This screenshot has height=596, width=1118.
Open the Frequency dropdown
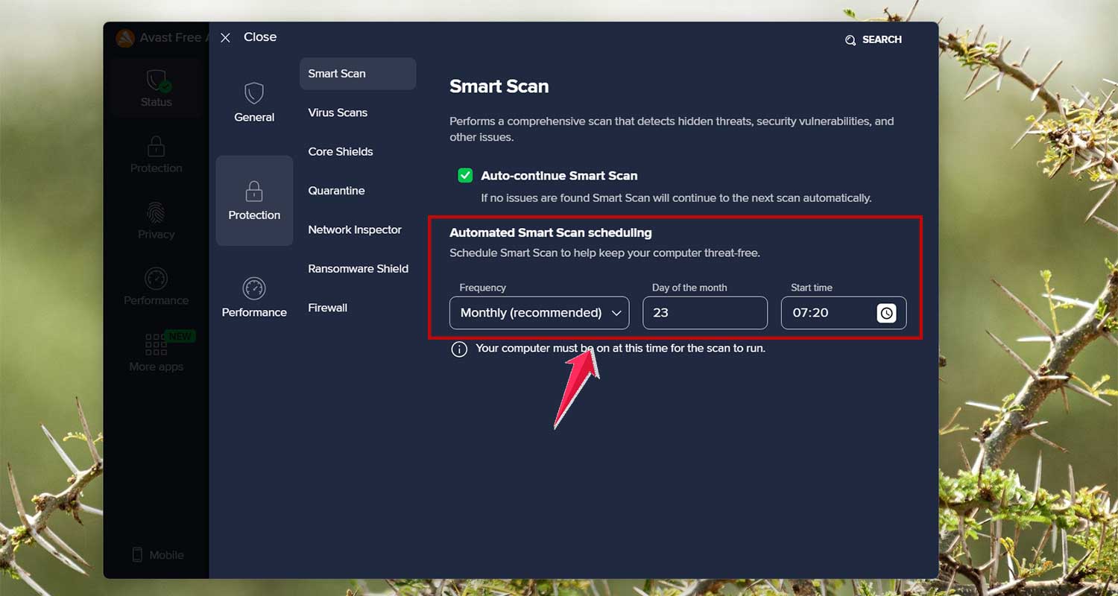click(x=538, y=313)
